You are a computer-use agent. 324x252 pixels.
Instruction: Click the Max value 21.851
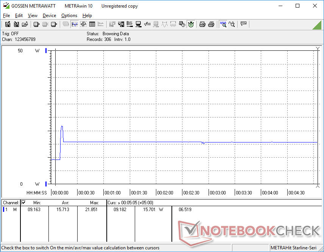91,210
